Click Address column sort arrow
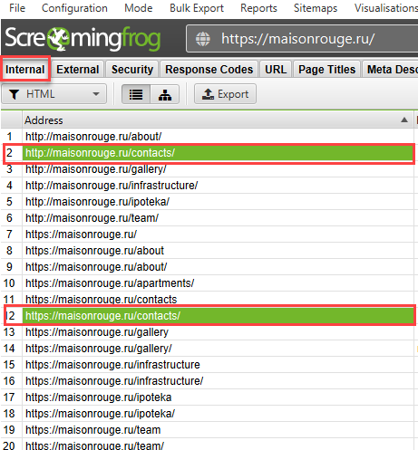418x450 pixels. (404, 120)
